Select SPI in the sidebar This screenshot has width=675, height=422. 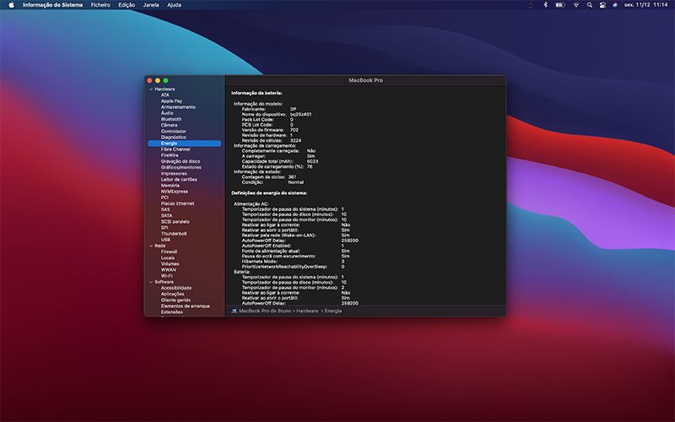tap(165, 228)
